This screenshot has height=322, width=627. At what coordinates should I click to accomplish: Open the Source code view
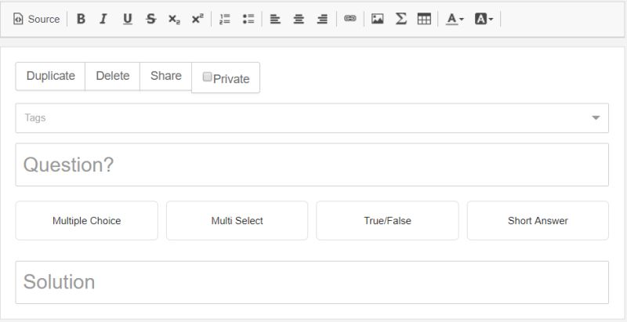[36, 19]
